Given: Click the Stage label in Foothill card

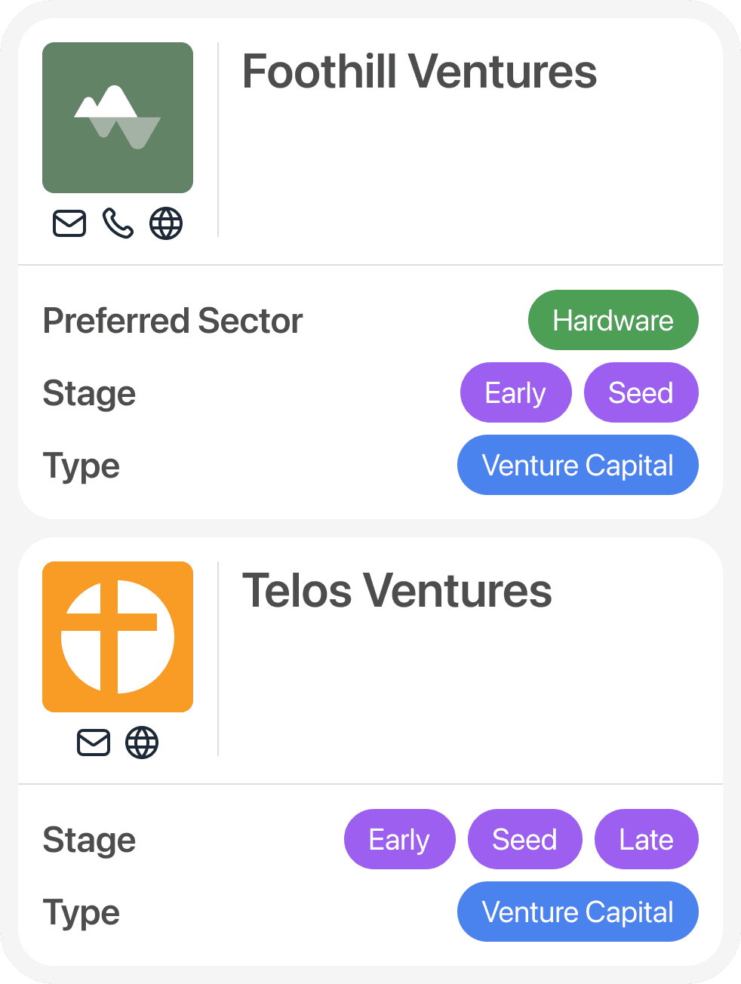Looking at the screenshot, I should point(89,393).
